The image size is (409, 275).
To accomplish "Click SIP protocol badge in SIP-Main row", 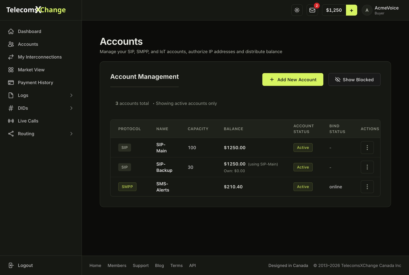I will pos(124,148).
